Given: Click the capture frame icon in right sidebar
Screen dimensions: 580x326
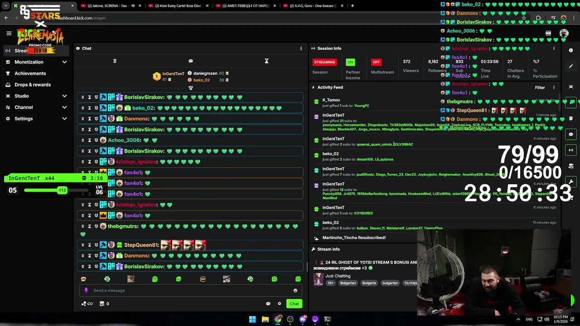Looking at the screenshot, I should (571, 86).
